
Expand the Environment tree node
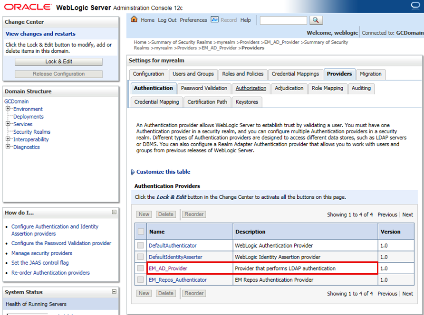pos(8,109)
